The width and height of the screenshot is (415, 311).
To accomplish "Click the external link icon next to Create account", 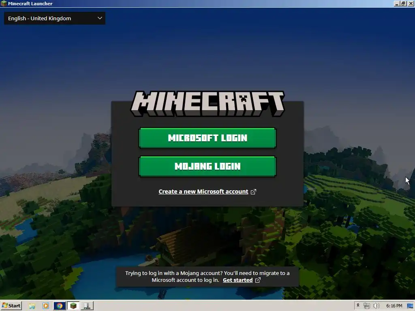I will point(253,192).
